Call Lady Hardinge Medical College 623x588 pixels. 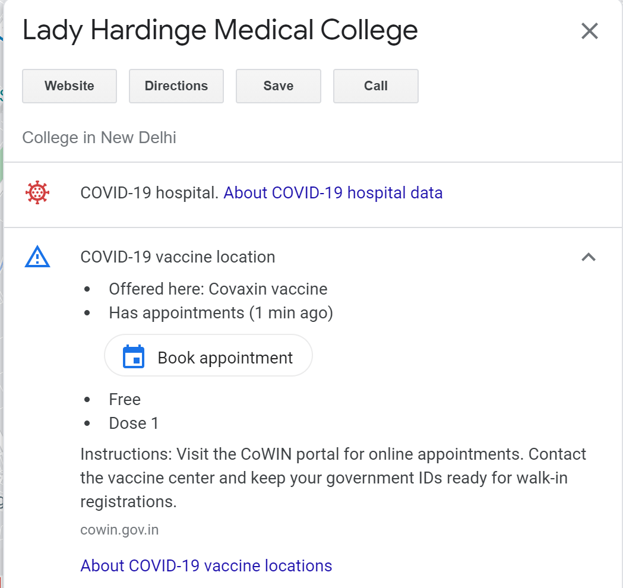click(x=376, y=86)
